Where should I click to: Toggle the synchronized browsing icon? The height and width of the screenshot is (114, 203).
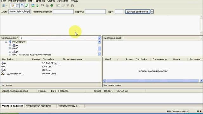pyautogui.click(x=68, y=6)
